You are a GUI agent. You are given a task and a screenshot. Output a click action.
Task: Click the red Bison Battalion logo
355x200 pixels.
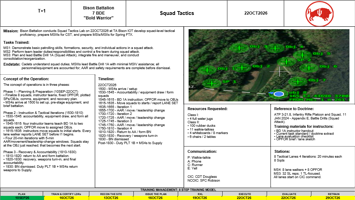[x=319, y=14]
